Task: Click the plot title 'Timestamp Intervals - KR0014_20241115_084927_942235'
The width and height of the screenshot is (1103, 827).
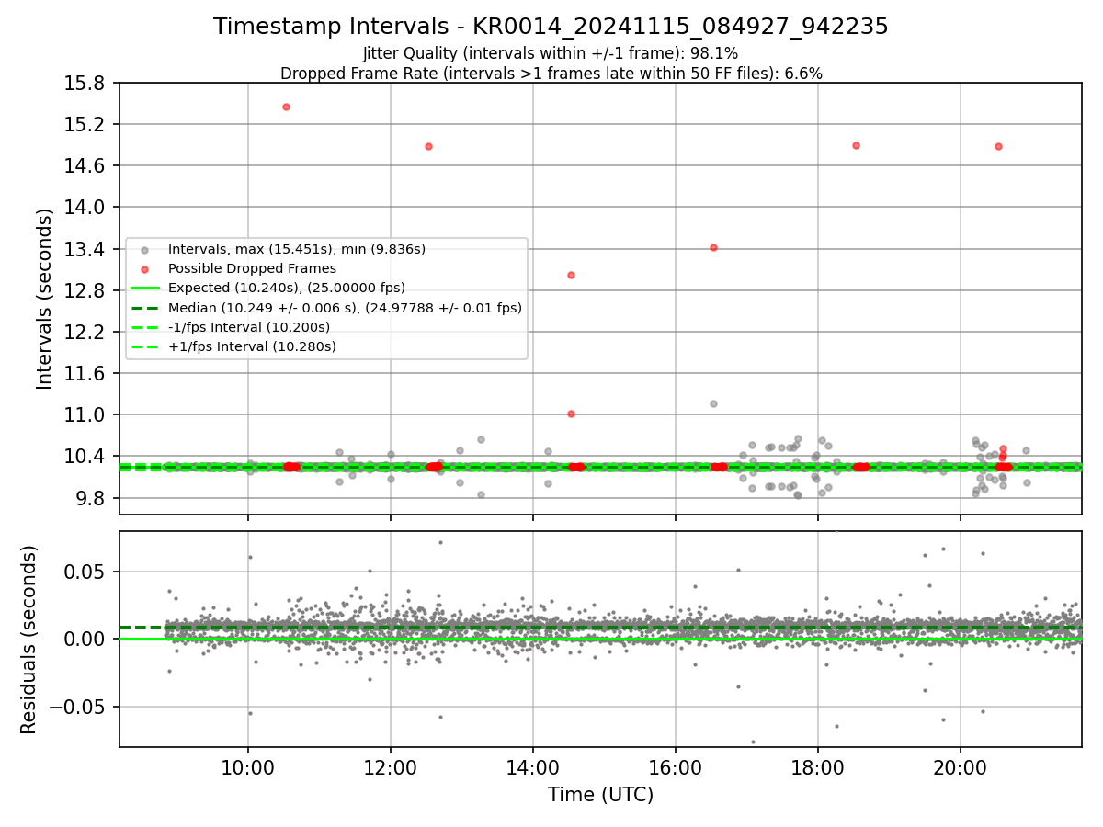Action: (551, 27)
